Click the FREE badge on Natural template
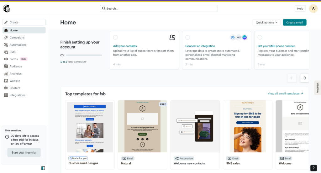This screenshot has width=321, height=173. 163,104
